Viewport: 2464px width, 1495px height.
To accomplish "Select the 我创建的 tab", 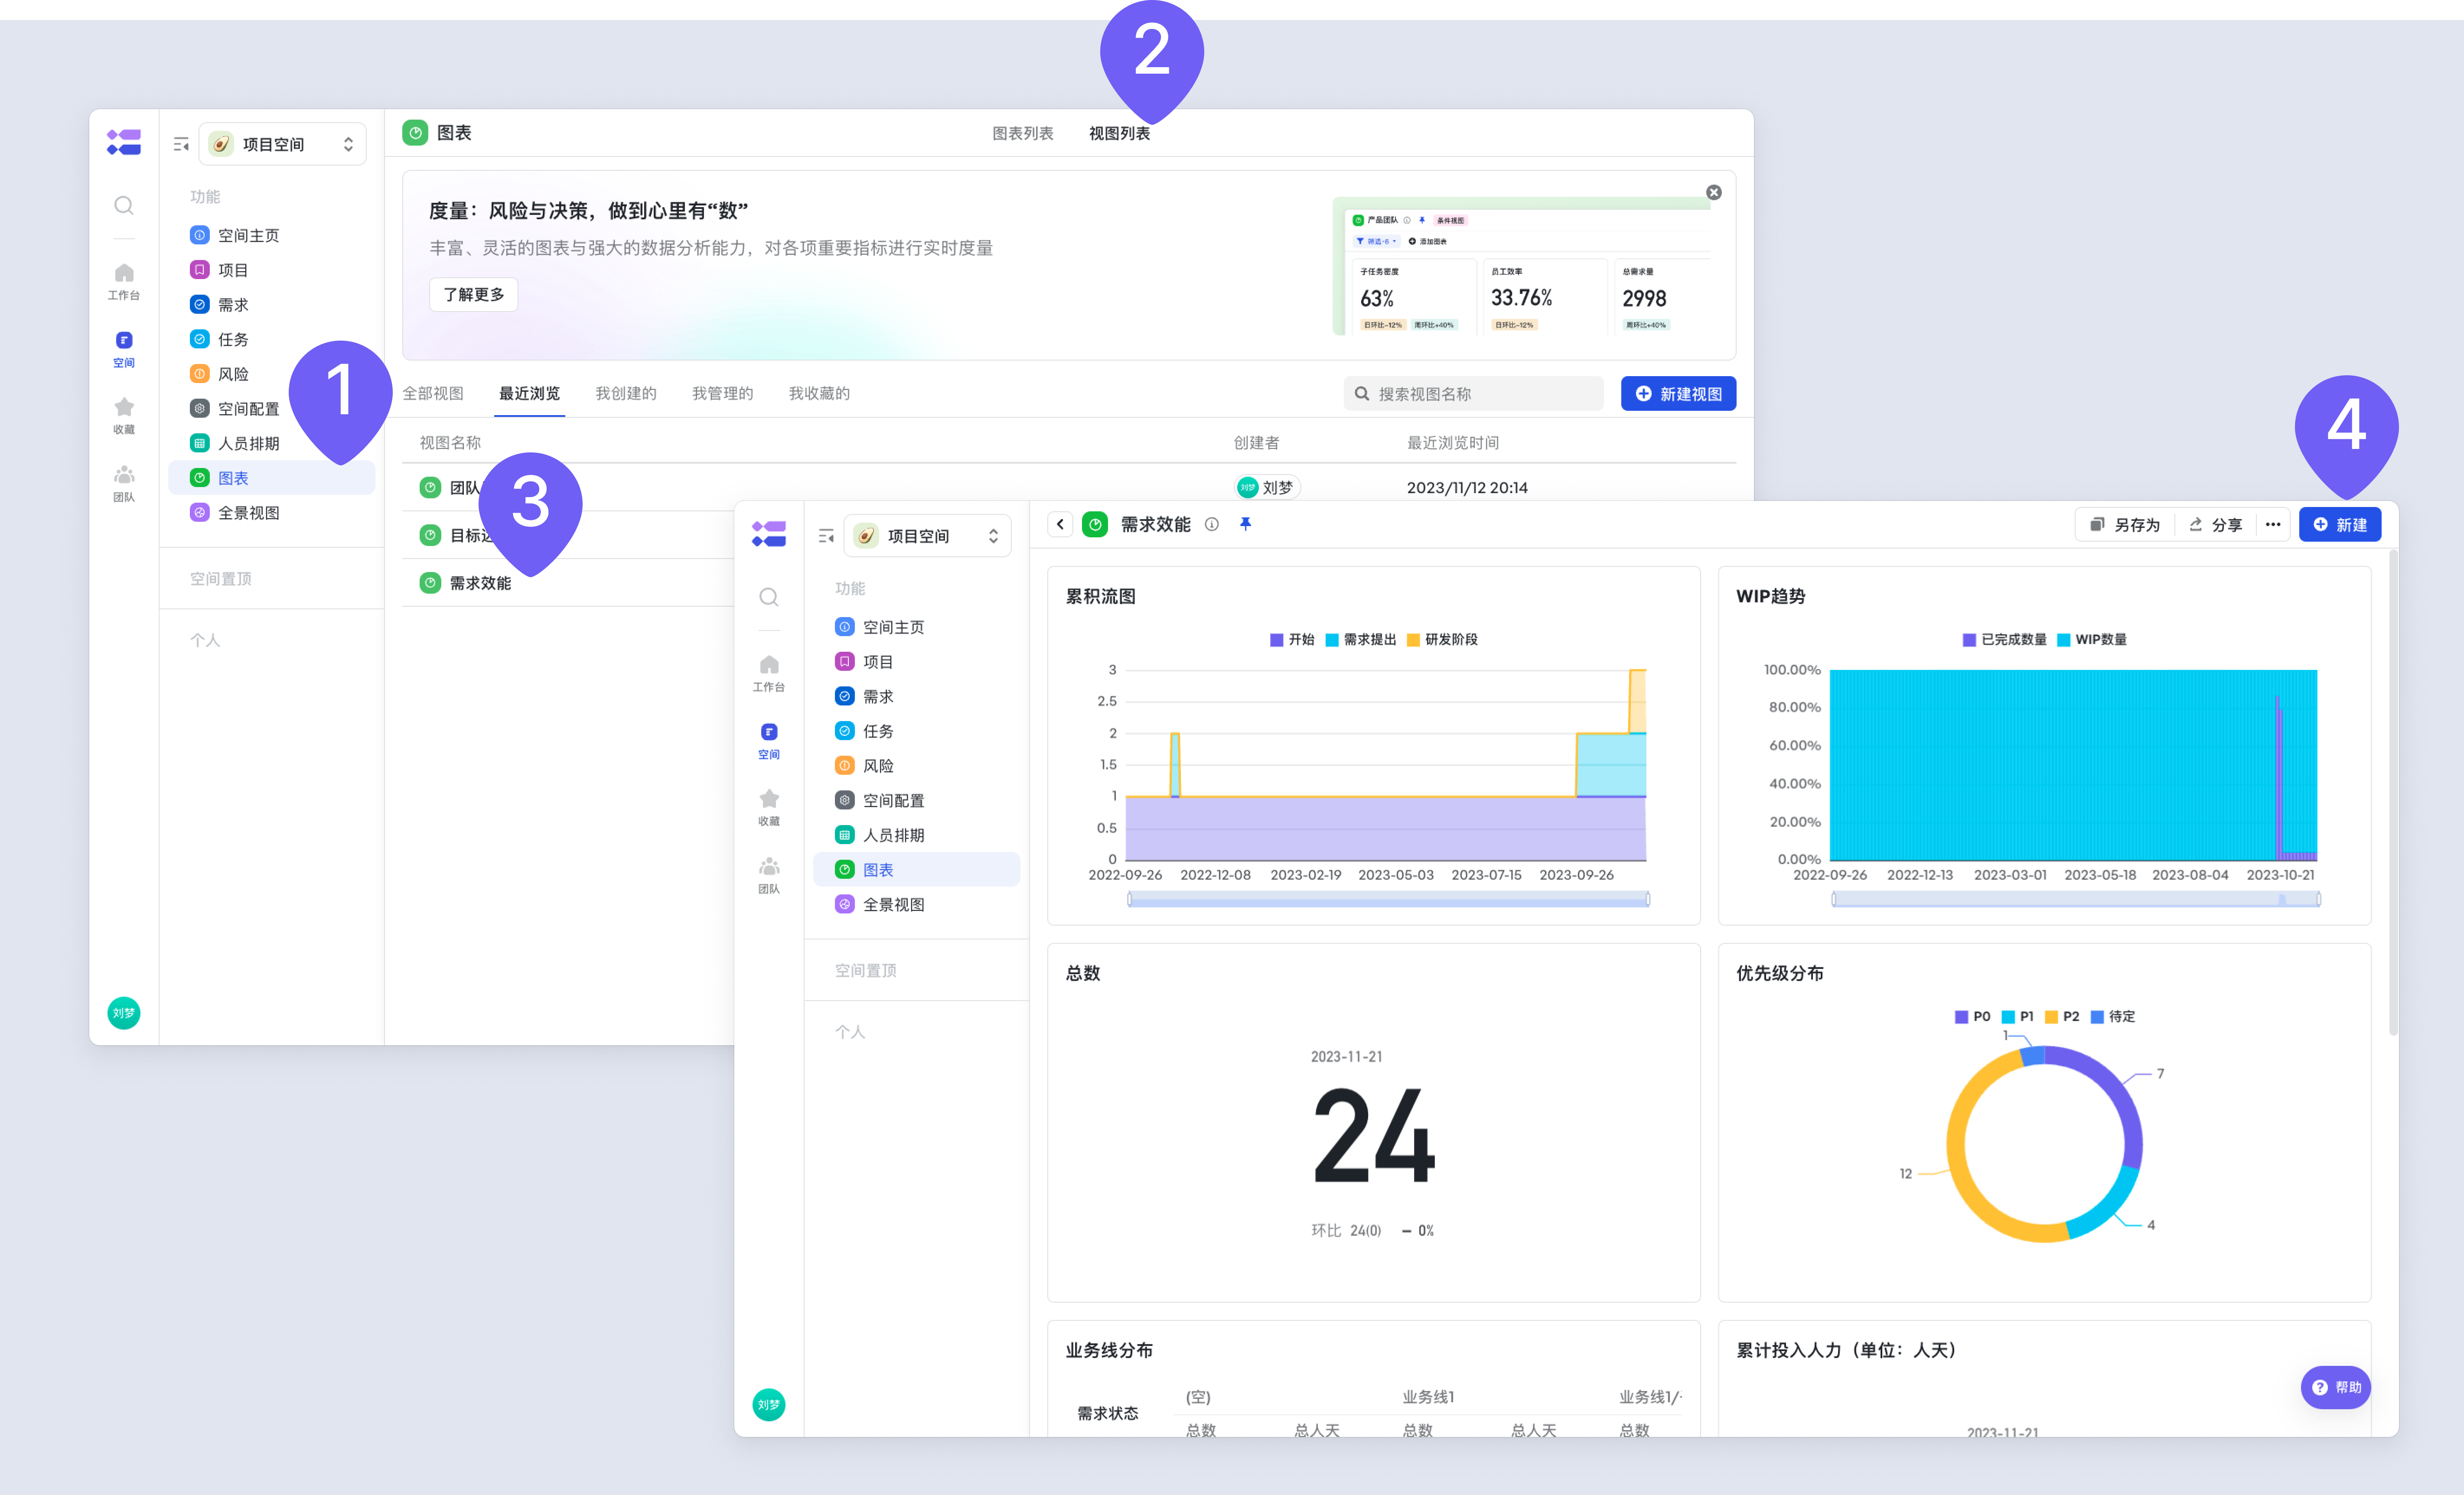I will (626, 394).
